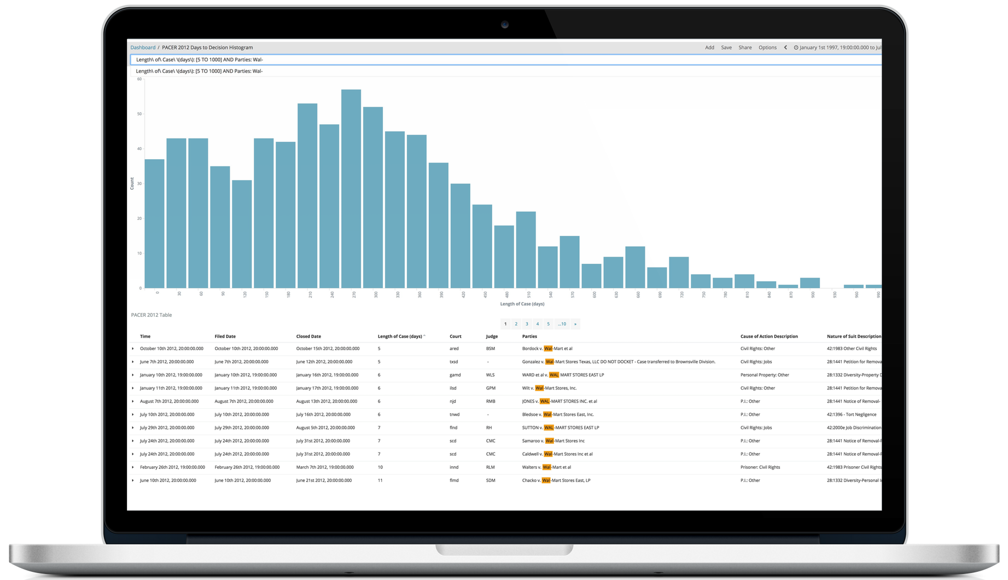Open the Share option

point(745,48)
